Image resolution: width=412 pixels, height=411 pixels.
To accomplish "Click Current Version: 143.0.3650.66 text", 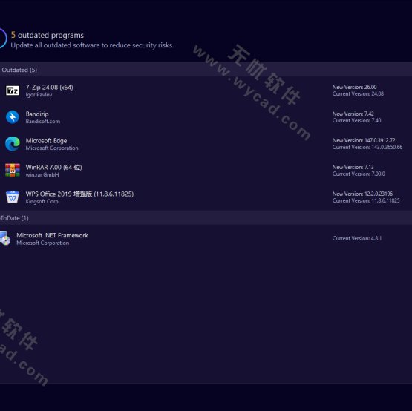I will (x=367, y=147).
